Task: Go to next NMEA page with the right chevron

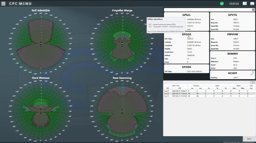Action: [252, 72]
